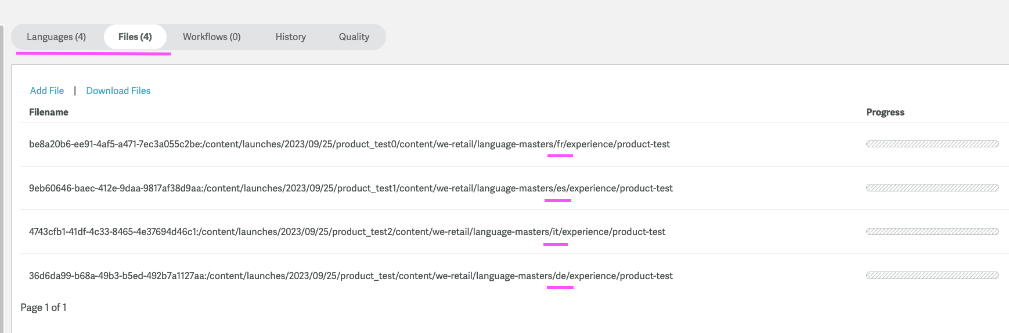Click the Download Files link
Viewport: 1009px width, 333px height.
coord(118,91)
